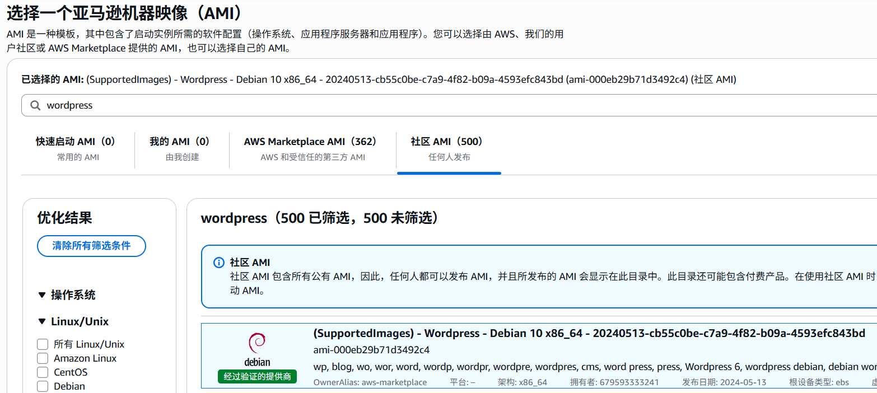Click the 已选择的 AMI summary line
The height and width of the screenshot is (393, 877).
click(379, 79)
